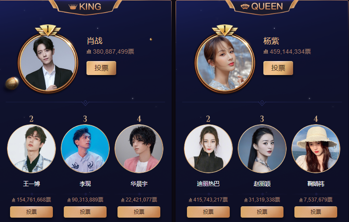The height and width of the screenshot is (222, 349).
Task: Click 赵丽颖's round avatar
Action: pos(262,149)
